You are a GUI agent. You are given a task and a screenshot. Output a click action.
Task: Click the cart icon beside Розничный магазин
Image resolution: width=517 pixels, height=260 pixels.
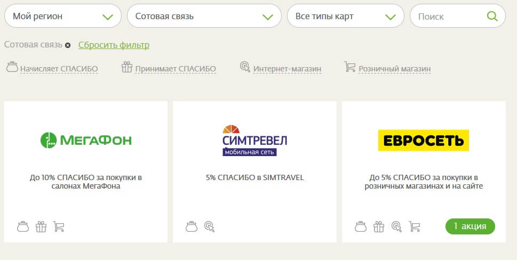click(350, 67)
